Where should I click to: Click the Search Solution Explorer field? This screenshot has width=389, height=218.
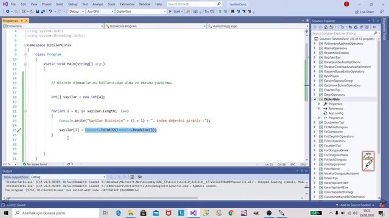pyautogui.click(x=345, y=33)
